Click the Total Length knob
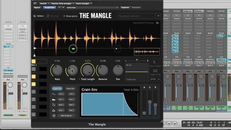 87,70
